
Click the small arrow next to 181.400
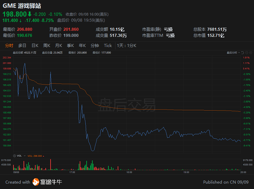(x=20, y=20)
